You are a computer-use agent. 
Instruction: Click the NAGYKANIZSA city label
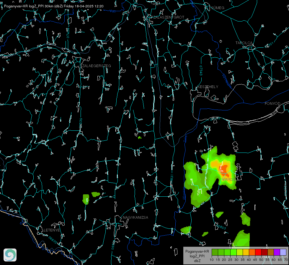135,217
